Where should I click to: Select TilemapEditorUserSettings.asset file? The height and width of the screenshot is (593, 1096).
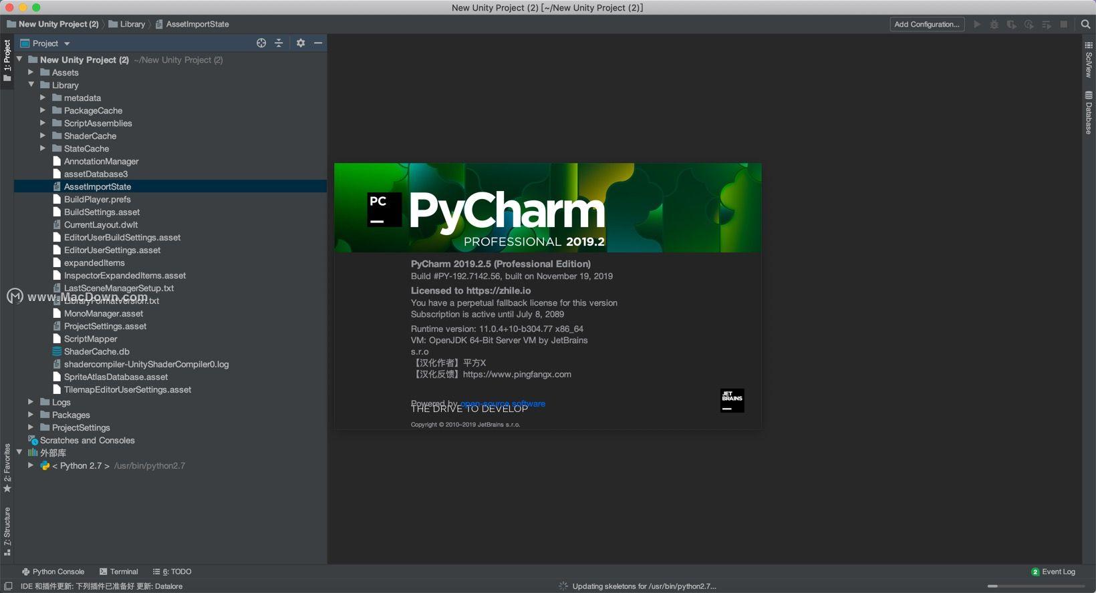click(x=128, y=389)
